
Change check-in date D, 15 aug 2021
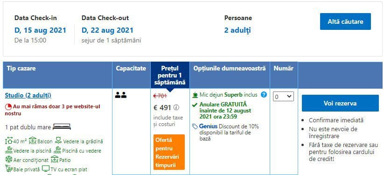(40, 30)
